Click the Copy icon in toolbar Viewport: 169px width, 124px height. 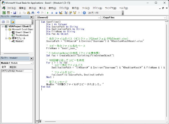coord(24,13)
